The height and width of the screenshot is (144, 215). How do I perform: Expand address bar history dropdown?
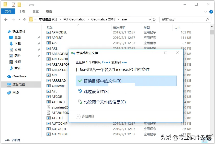click(150, 20)
